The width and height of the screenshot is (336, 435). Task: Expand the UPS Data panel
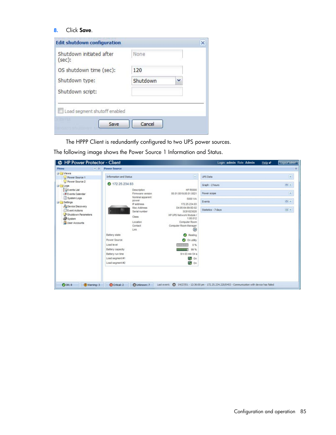291,177
